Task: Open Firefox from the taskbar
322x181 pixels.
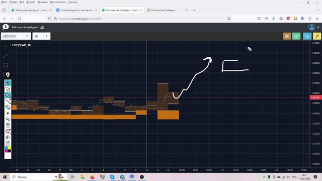Action: point(92,177)
